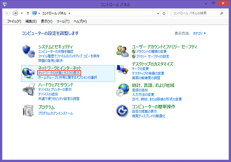This screenshot has height=162, width=231.
Task: Open the Programs disc box icon
Action: point(28,111)
